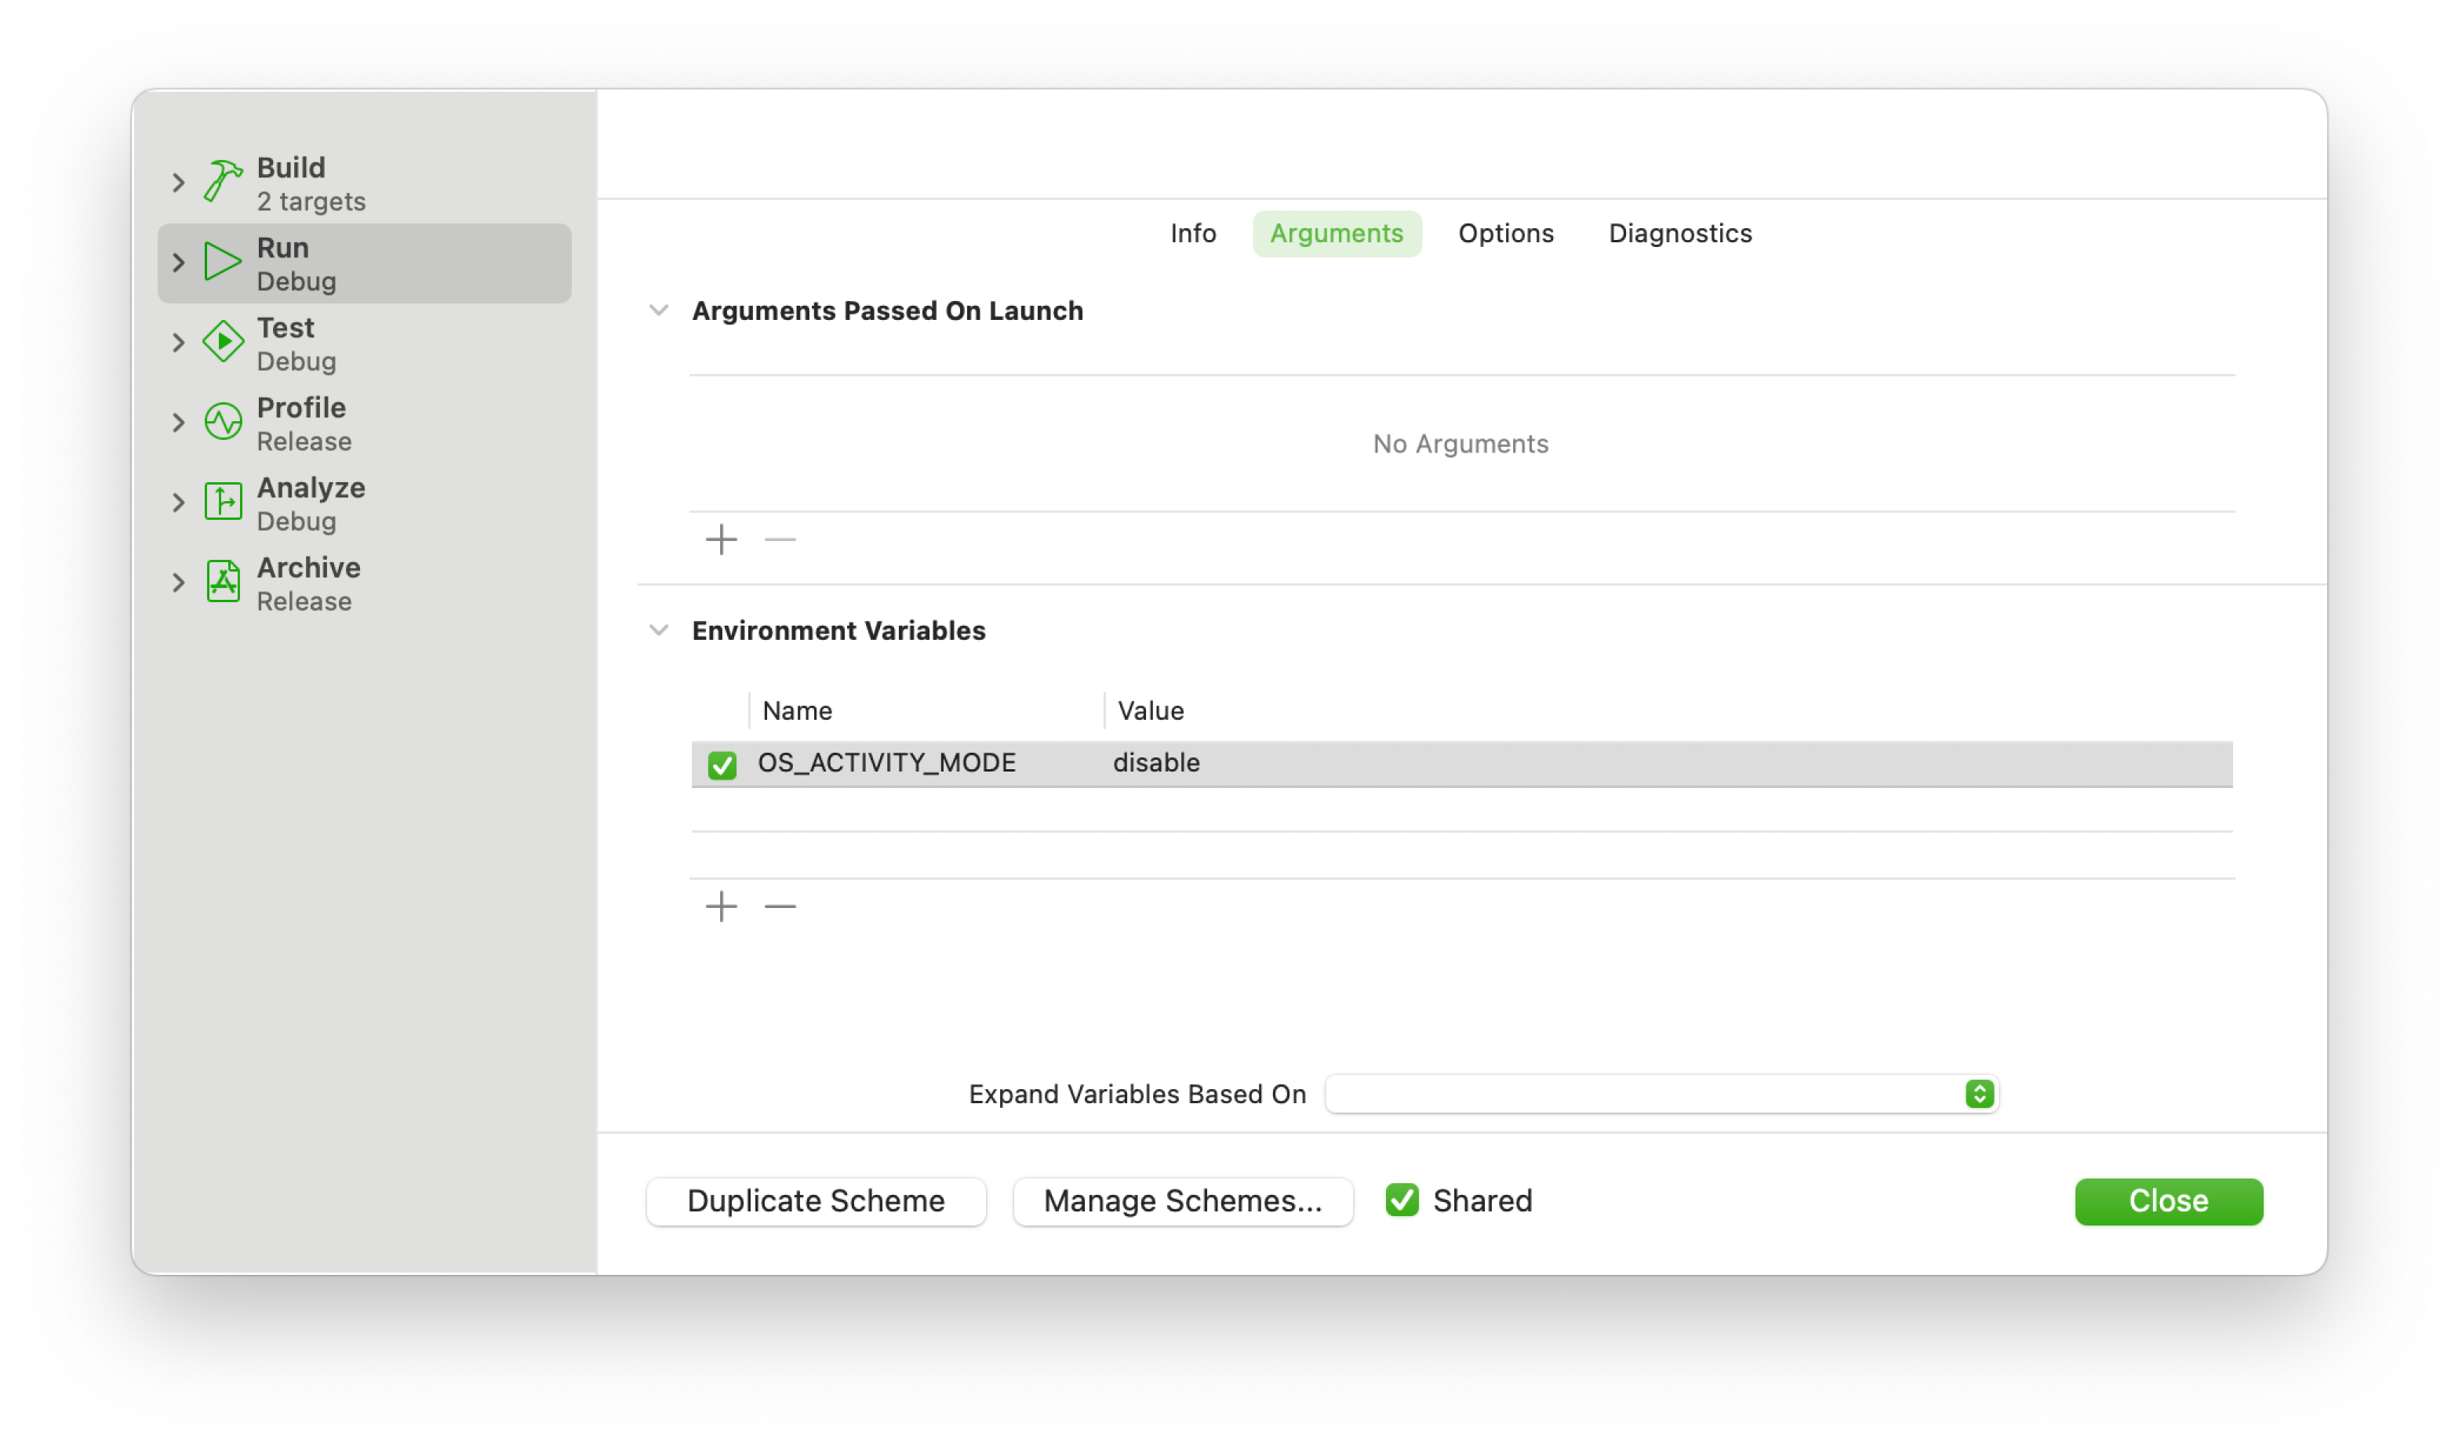Disable the OS_ACTIVITY_MODE variable checkbox

point(722,764)
